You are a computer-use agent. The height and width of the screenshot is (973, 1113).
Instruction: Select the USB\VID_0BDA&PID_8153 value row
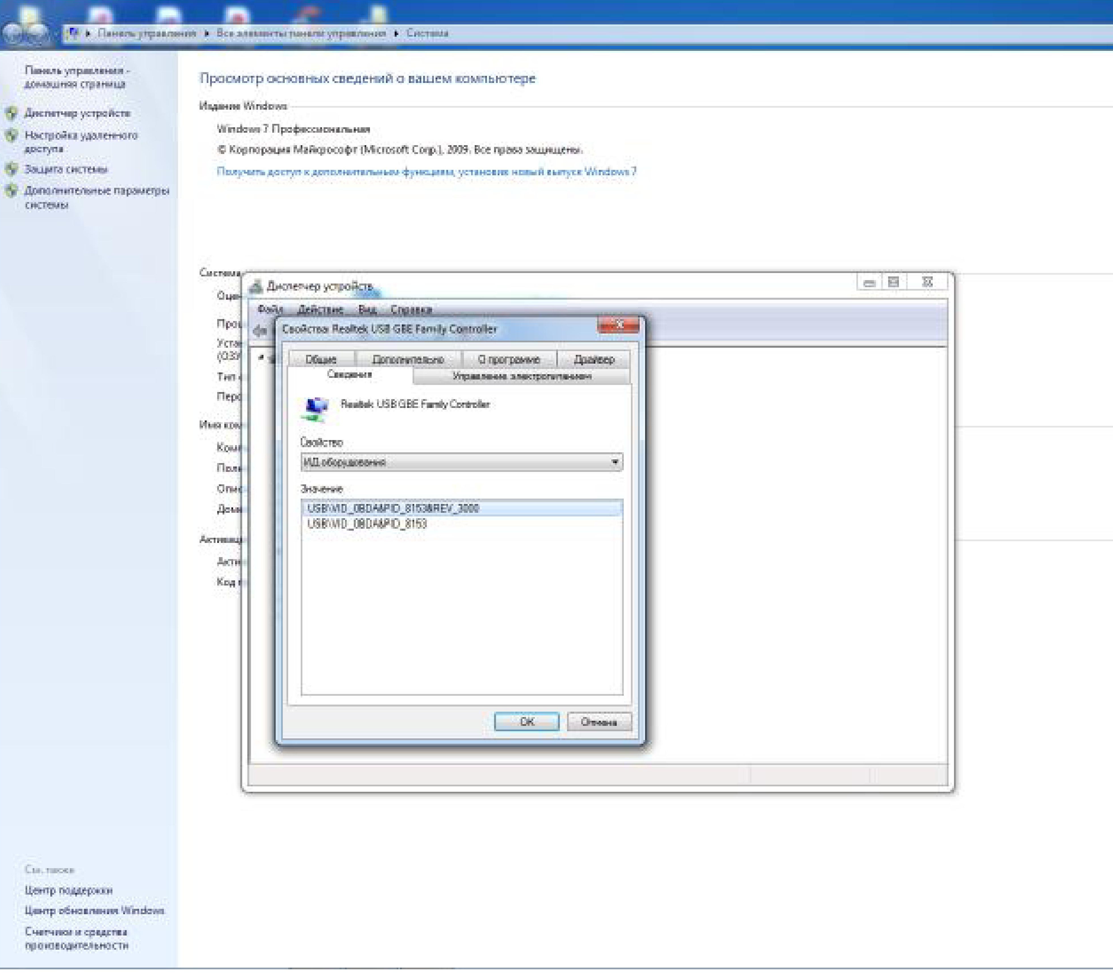(367, 524)
